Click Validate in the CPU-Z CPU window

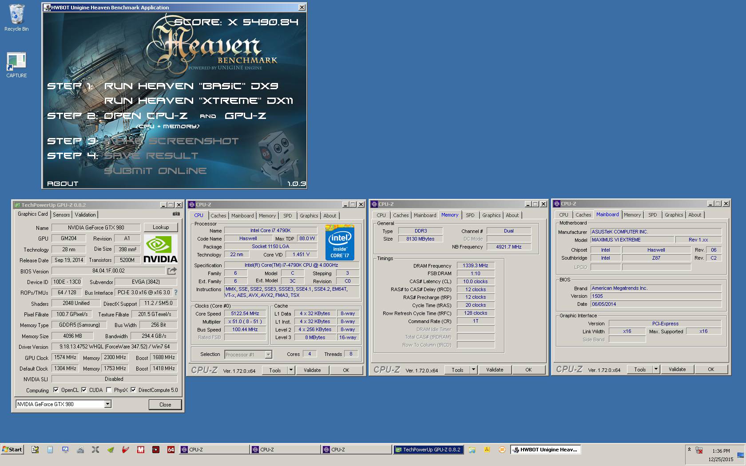pos(312,370)
